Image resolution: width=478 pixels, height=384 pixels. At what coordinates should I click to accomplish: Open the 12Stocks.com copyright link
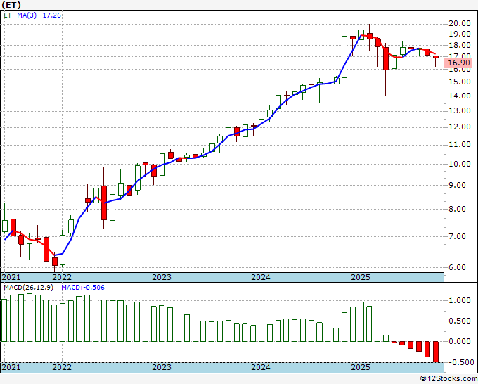coord(448,379)
